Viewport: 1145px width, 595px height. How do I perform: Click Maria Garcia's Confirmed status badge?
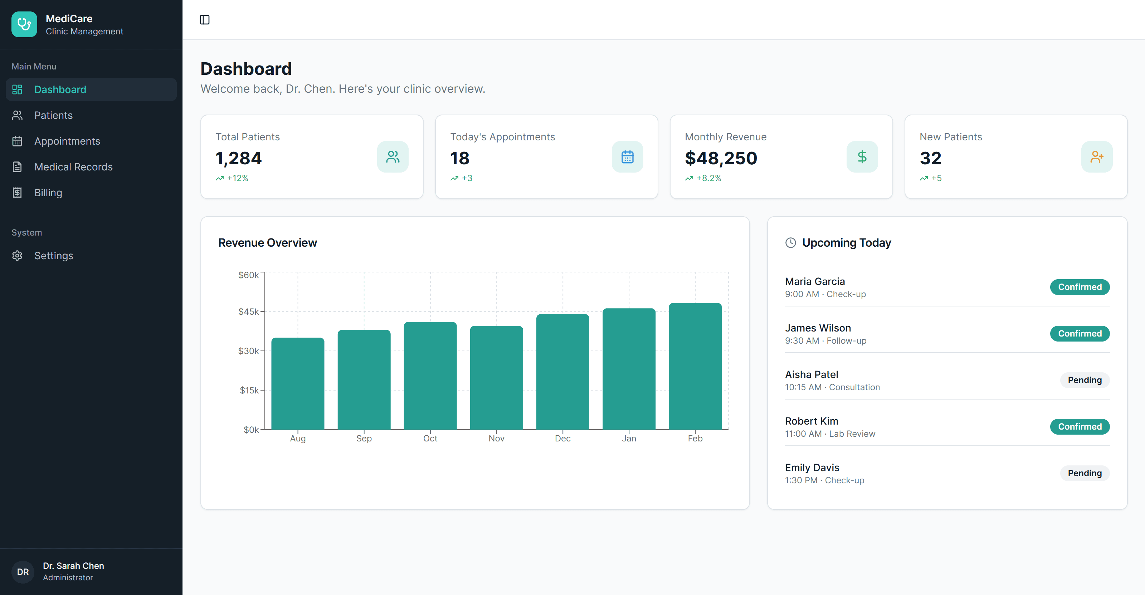[1080, 287]
